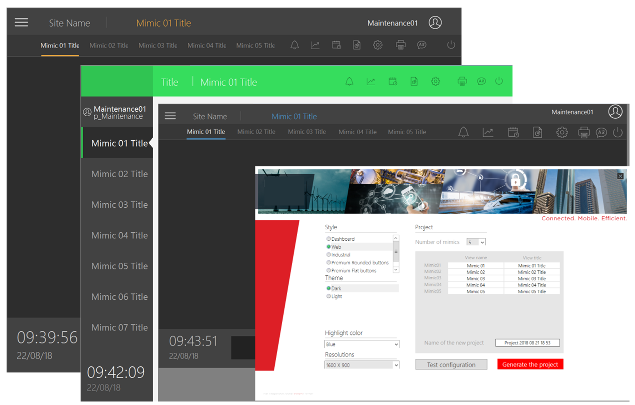Click language translate icon in green header
The image size is (635, 405).
pyautogui.click(x=481, y=82)
